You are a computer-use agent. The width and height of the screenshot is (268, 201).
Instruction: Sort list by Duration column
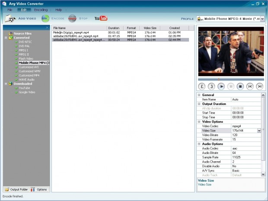(x=115, y=28)
